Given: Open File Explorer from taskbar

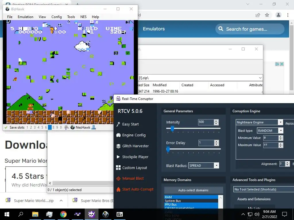Looking at the screenshot, I should [x=35, y=214].
